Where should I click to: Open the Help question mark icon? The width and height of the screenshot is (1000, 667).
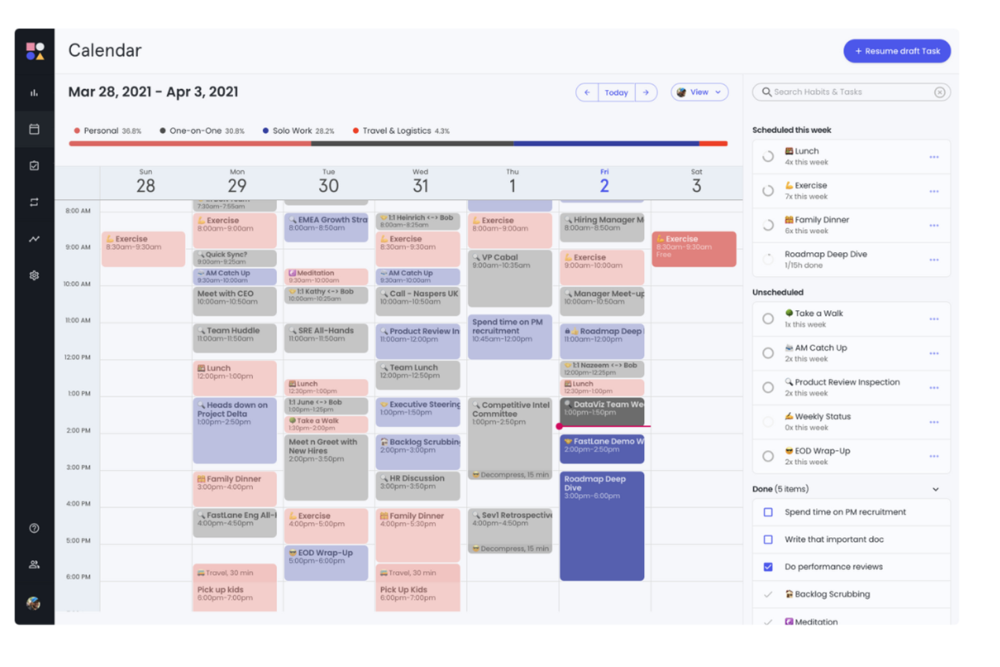[34, 528]
